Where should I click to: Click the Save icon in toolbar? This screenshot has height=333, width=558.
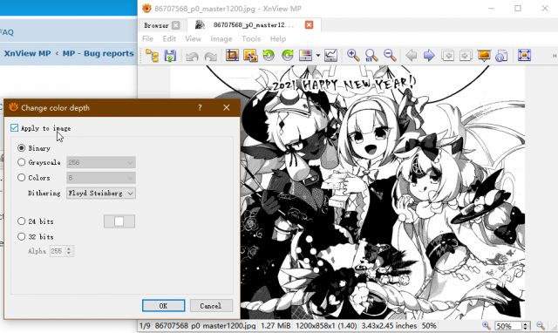click(x=170, y=56)
